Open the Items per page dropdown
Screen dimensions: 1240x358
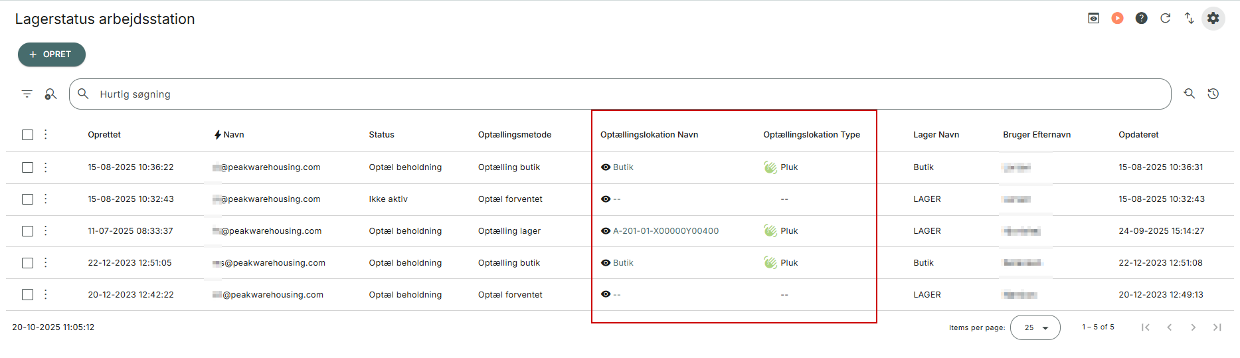(1035, 327)
